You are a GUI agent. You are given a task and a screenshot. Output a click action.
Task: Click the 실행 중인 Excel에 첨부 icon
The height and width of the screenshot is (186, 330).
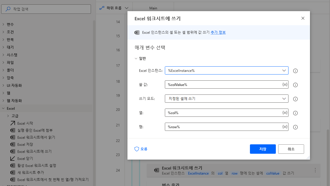pos(13,130)
